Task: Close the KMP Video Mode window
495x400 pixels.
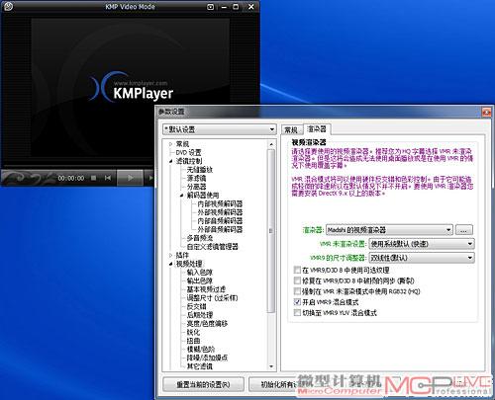Action: 251,7
